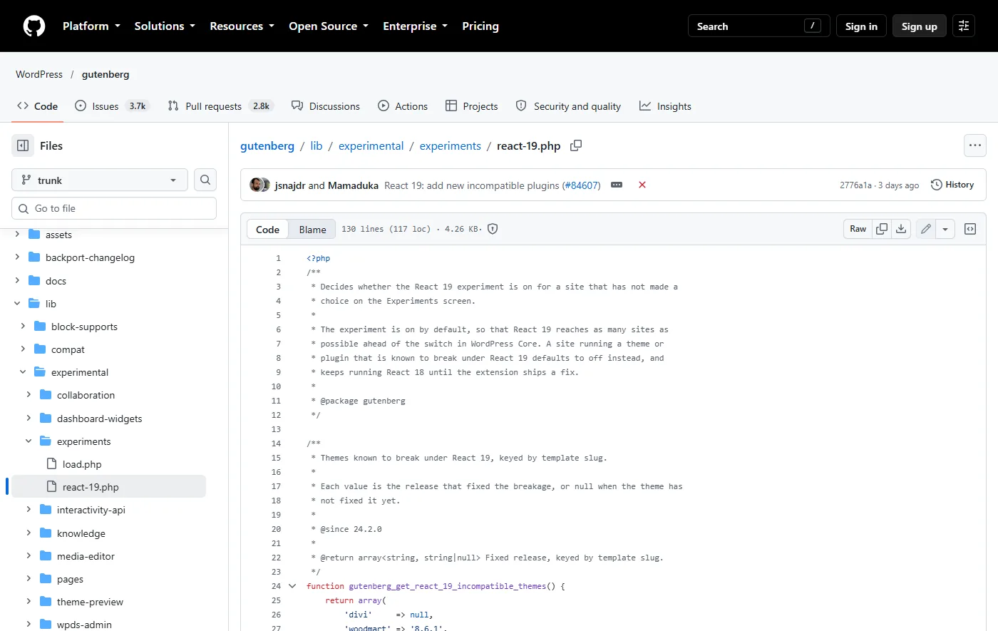
Task: Open more edit options dropdown arrow
Action: 945,229
